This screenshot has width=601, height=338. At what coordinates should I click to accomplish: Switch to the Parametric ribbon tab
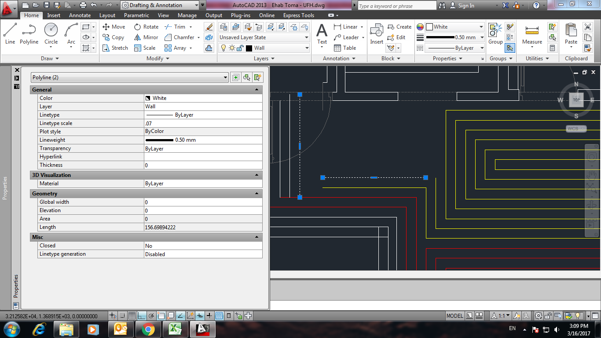coord(136,15)
